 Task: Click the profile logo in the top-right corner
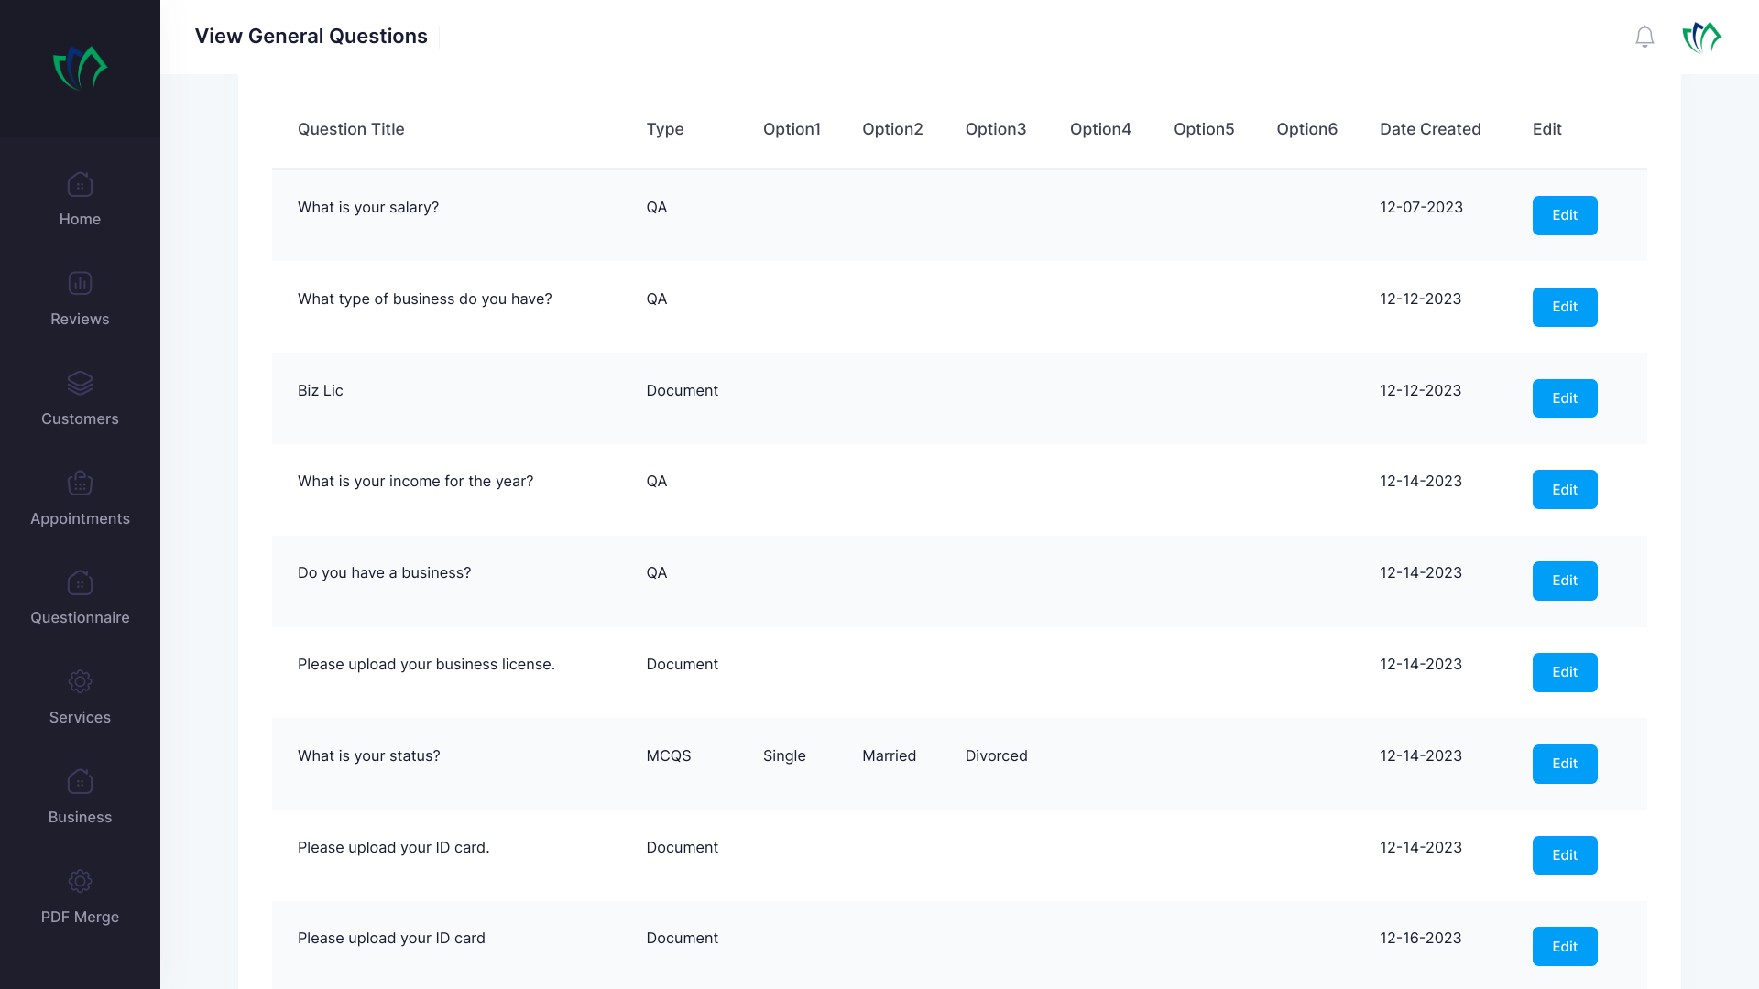click(x=1701, y=38)
